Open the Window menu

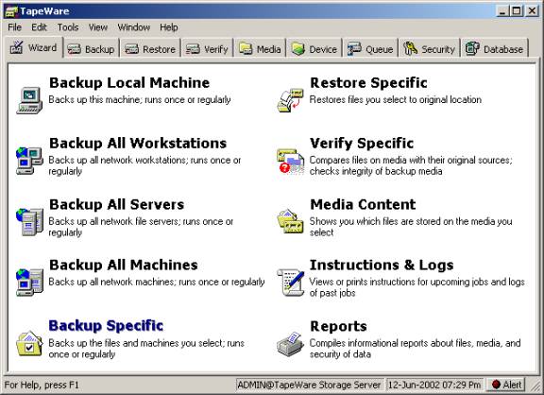pyautogui.click(x=133, y=27)
